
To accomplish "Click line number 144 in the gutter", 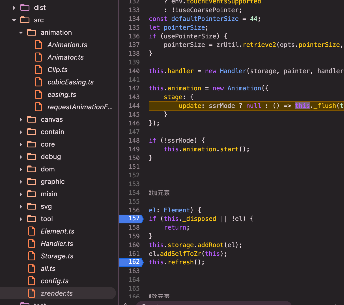I will tap(134, 106).
